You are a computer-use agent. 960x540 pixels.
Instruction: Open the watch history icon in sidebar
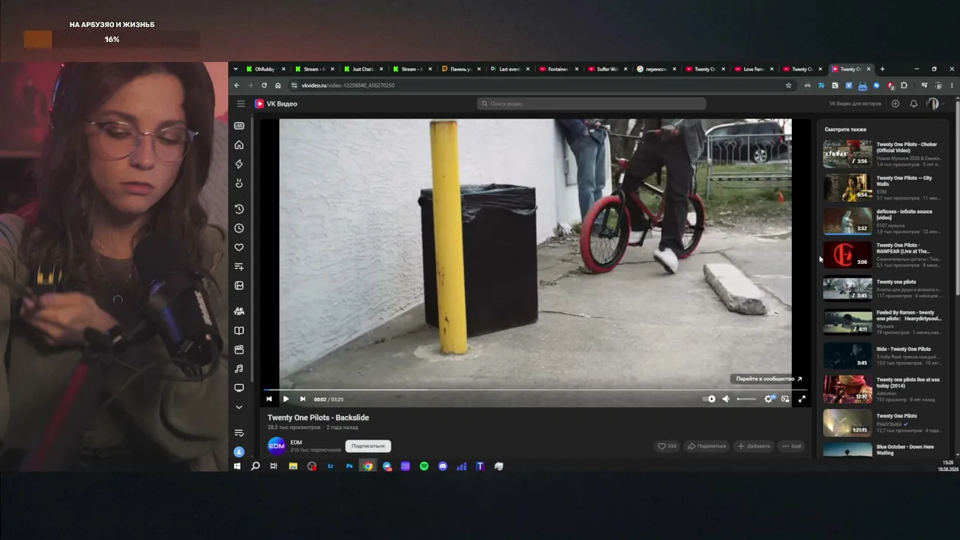pyautogui.click(x=239, y=208)
